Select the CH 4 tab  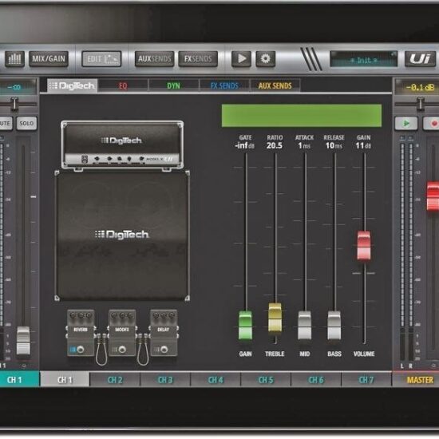point(216,380)
